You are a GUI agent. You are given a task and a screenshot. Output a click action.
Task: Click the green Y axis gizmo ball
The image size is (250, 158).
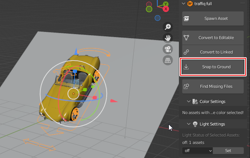click(149, 8)
